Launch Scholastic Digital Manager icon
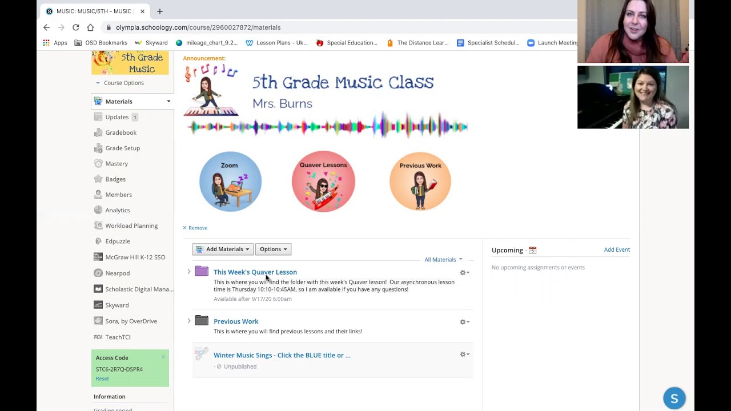The image size is (731, 411). [x=98, y=289]
